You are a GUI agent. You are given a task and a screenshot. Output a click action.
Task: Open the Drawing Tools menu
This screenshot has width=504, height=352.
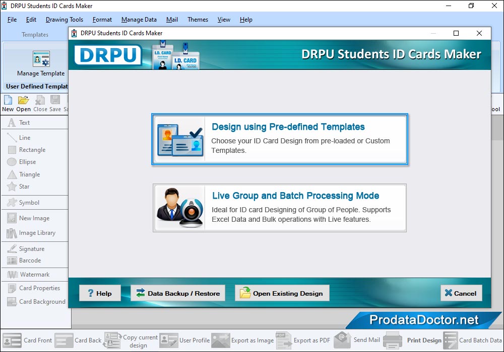point(65,20)
